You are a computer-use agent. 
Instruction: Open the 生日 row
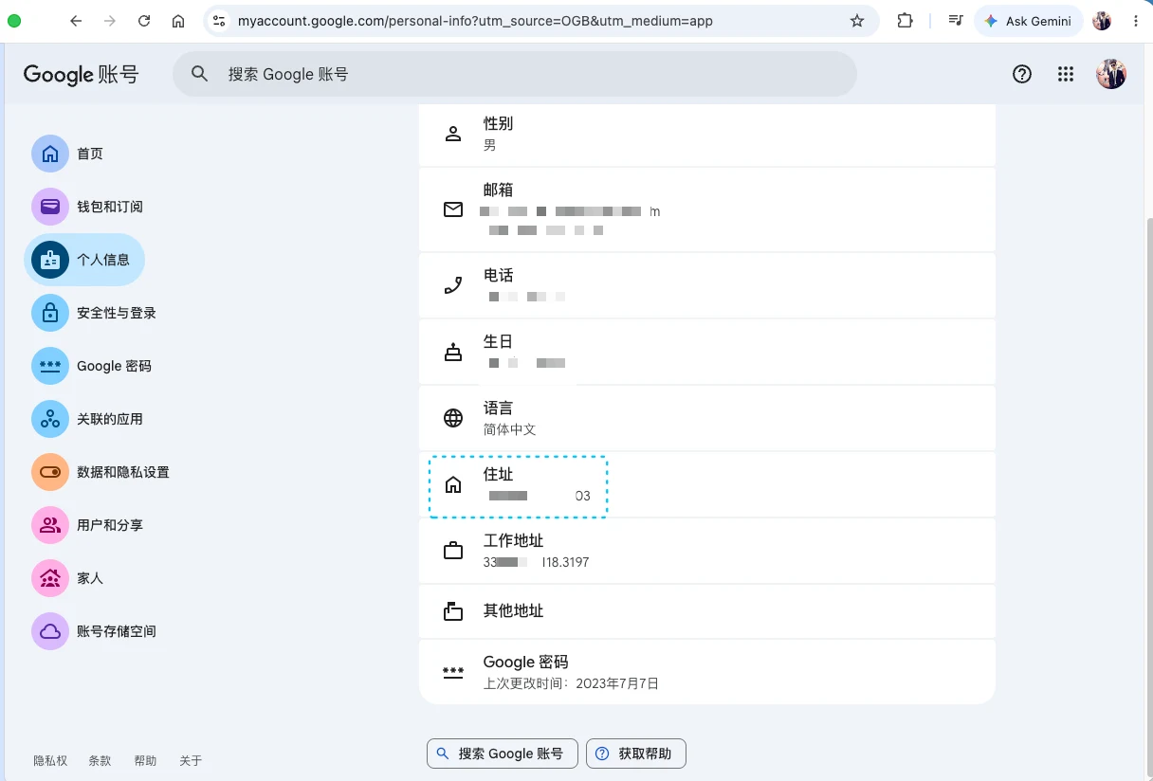707,352
